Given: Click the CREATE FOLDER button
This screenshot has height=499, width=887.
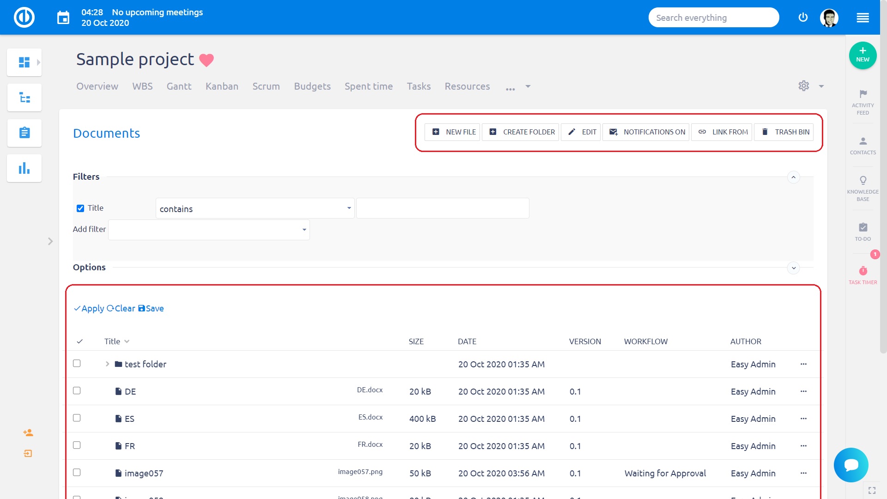Looking at the screenshot, I should [521, 132].
